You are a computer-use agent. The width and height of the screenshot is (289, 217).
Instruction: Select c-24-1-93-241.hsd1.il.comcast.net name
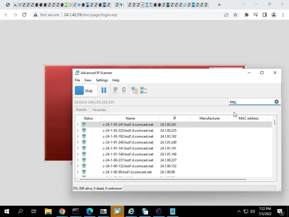[128, 125]
